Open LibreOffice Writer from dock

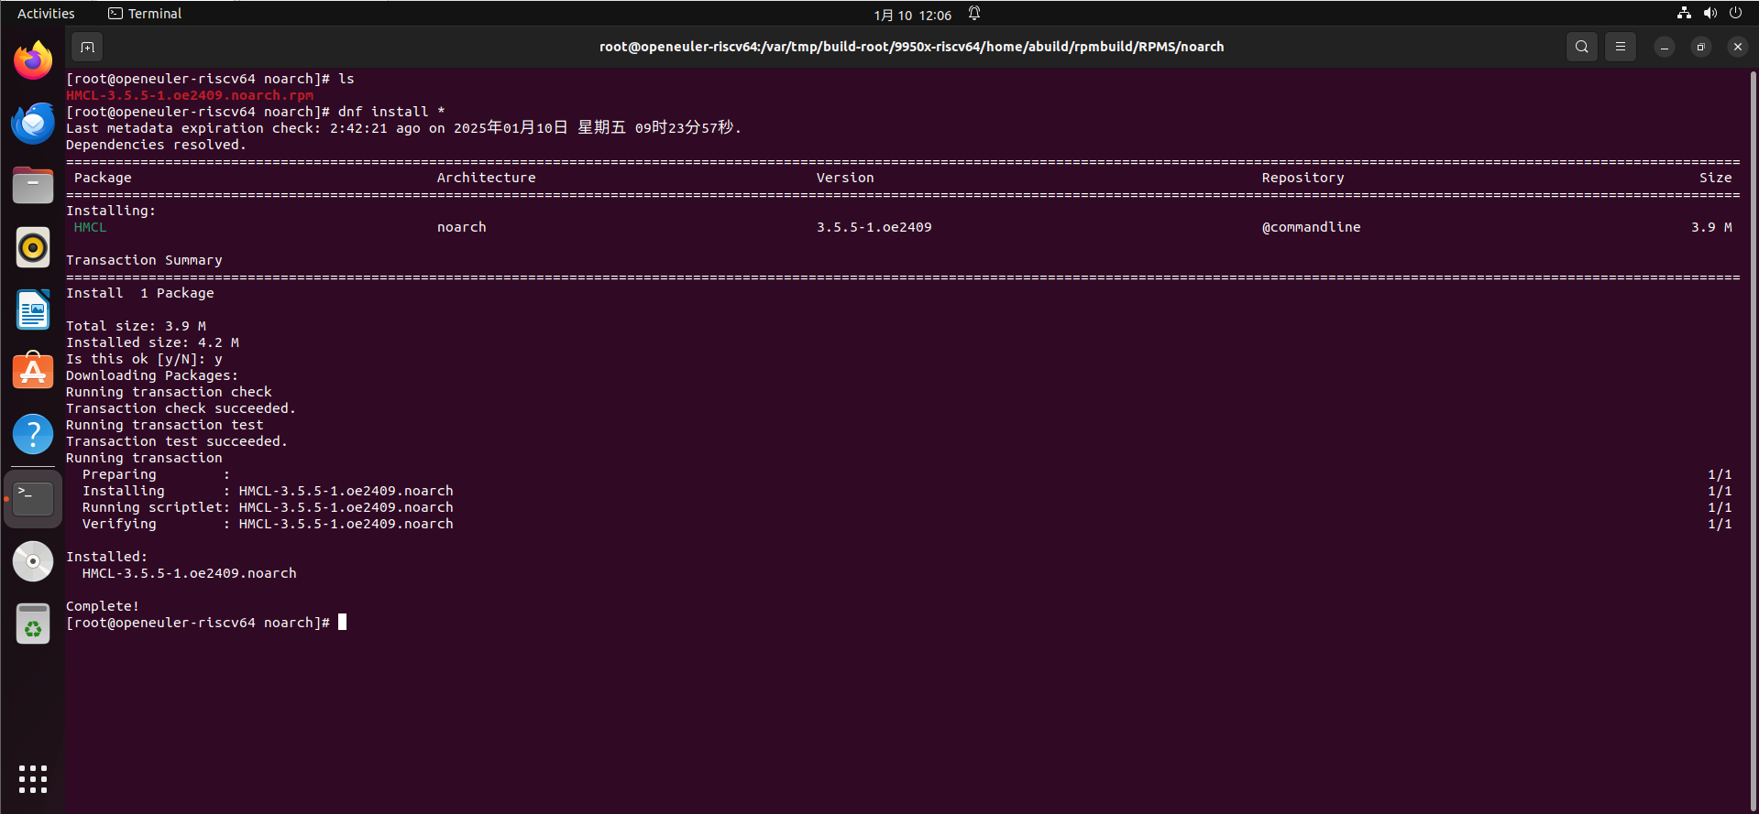[33, 309]
